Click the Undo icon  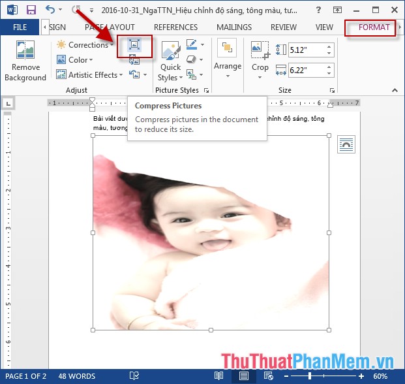pos(50,10)
